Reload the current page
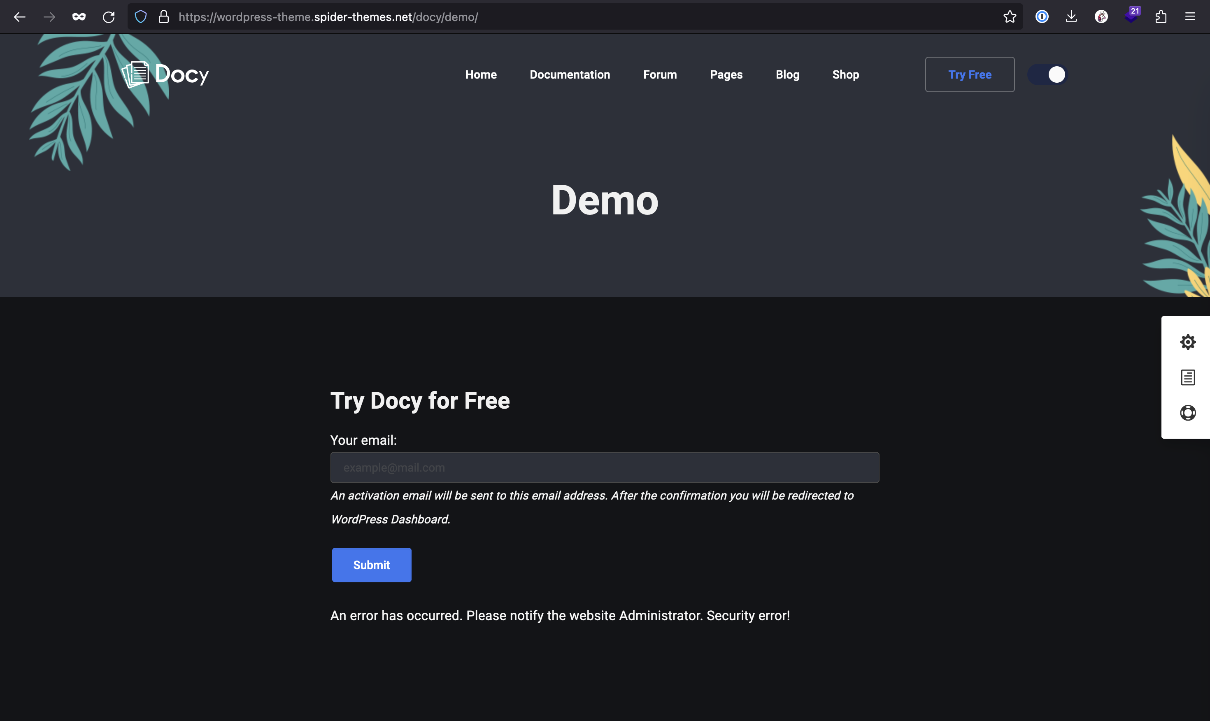The image size is (1210, 721). tap(109, 17)
